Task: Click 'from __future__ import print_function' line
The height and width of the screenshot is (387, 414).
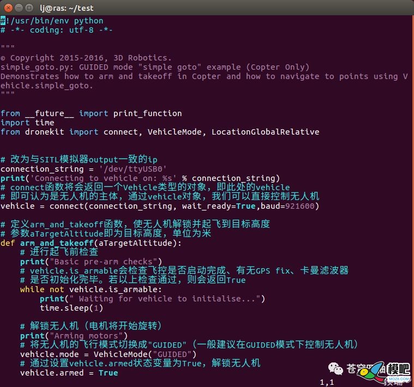Action: (x=91, y=113)
